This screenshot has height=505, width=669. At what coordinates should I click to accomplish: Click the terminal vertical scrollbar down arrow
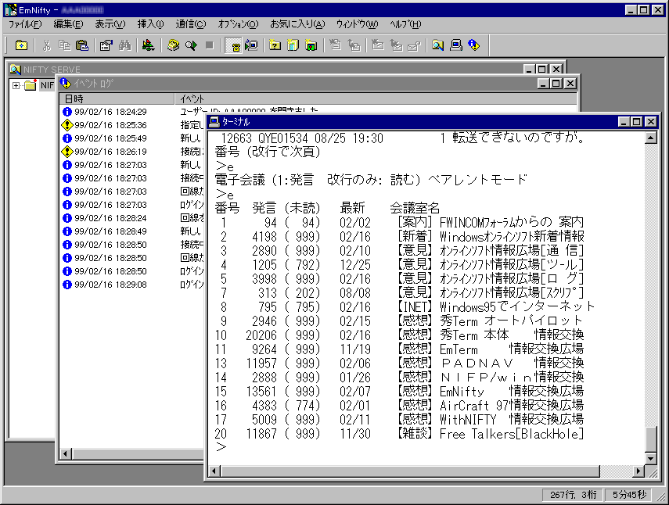(651, 457)
